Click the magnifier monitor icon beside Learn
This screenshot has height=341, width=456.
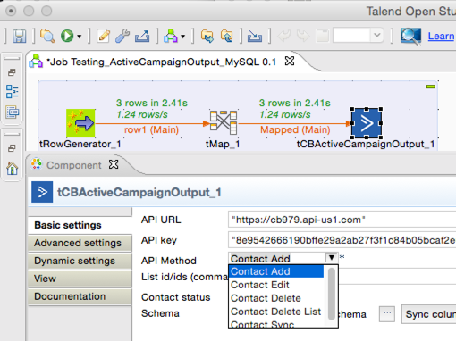point(410,36)
